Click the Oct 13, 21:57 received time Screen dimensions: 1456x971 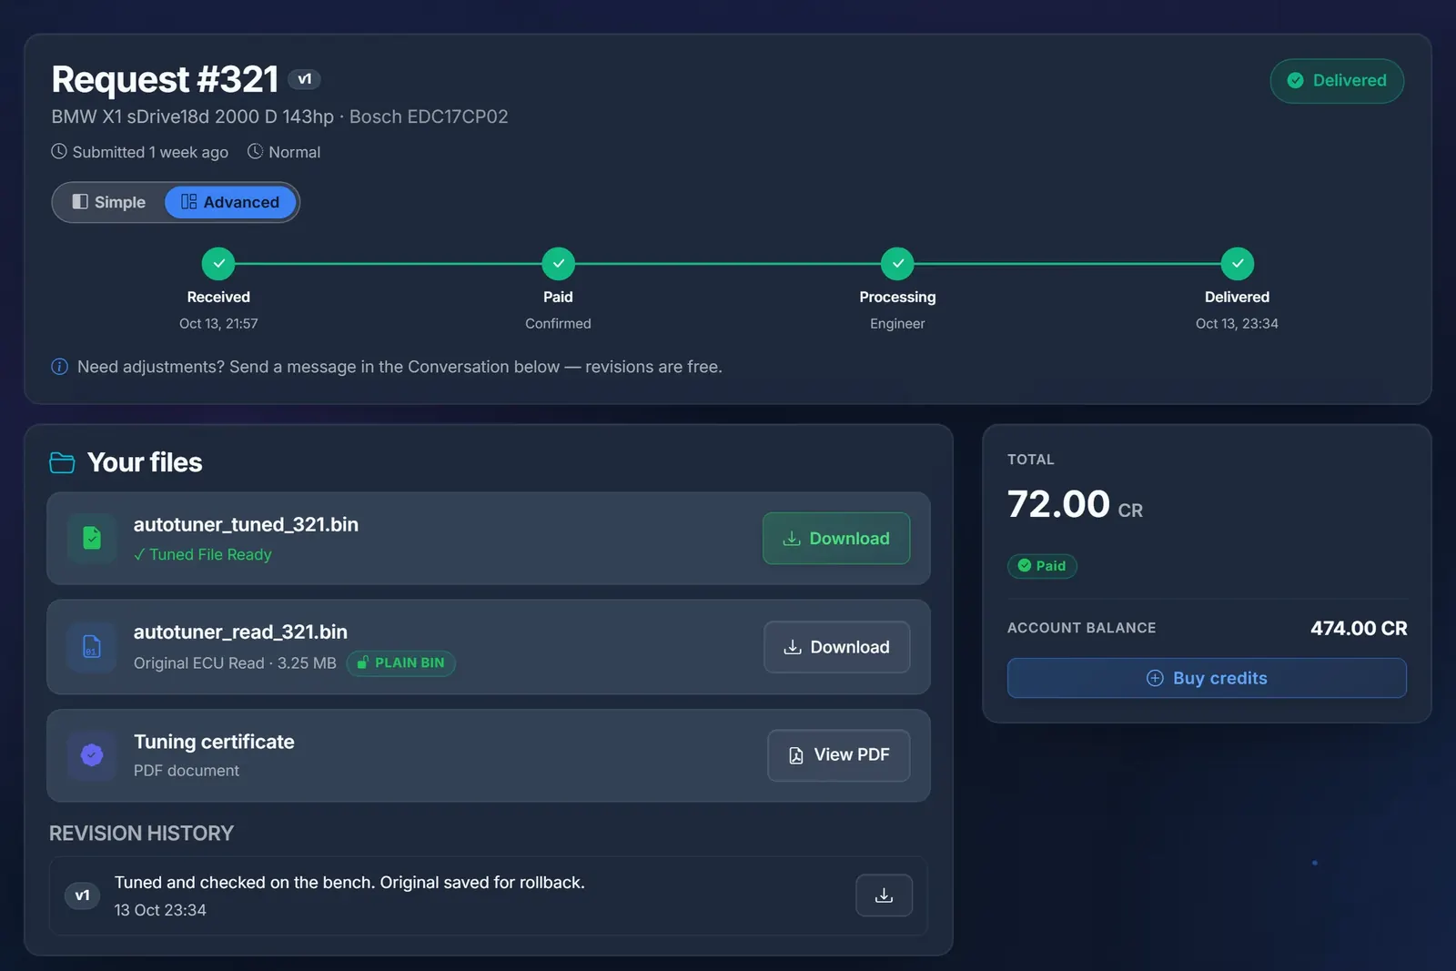(218, 324)
